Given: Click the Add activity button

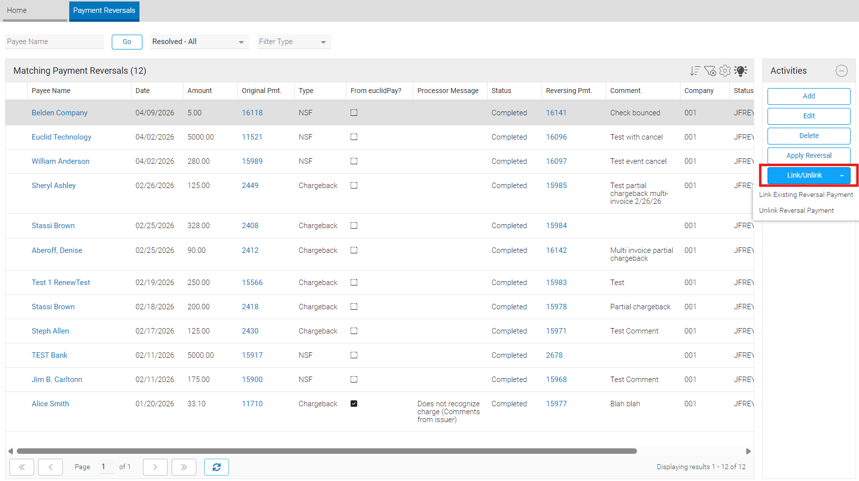Looking at the screenshot, I should [x=809, y=96].
